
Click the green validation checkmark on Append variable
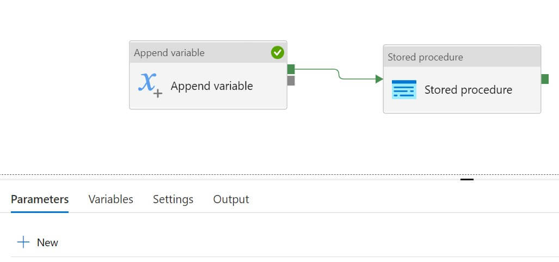pyautogui.click(x=277, y=52)
